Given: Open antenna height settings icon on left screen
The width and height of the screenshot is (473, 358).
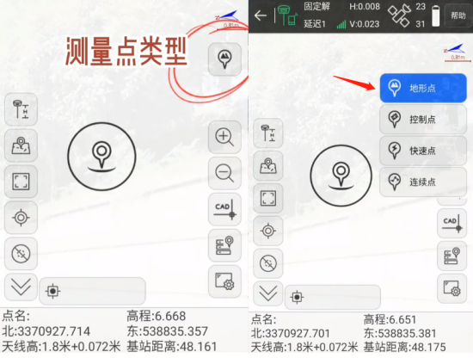Looking at the screenshot, I should (21, 109).
